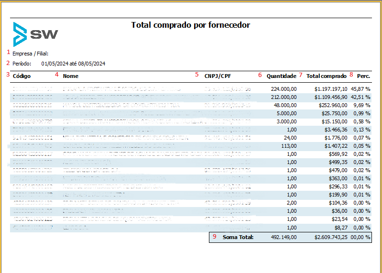382x273 pixels.
Task: Click the total value $1.407,22
Action: coord(336,146)
